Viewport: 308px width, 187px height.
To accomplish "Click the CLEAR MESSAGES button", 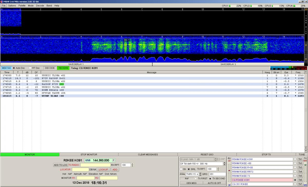I will [x=148, y=154].
